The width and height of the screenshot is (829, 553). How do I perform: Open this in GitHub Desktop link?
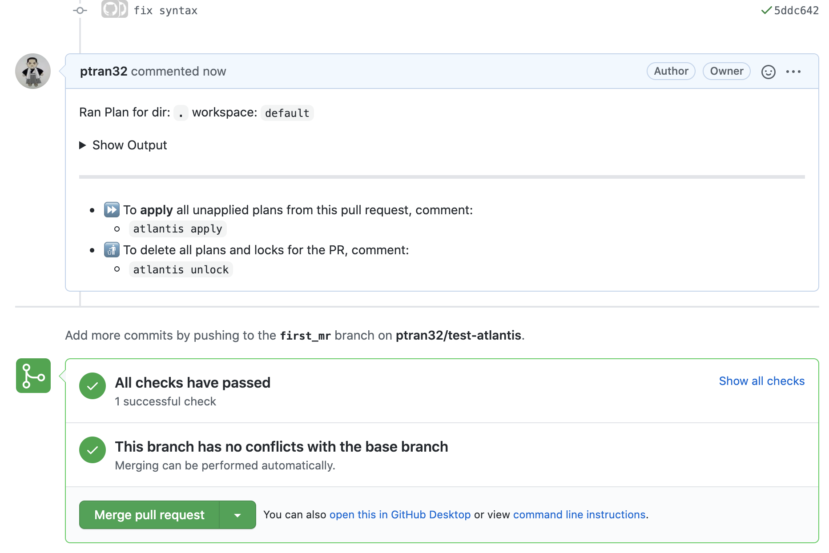pyautogui.click(x=400, y=515)
